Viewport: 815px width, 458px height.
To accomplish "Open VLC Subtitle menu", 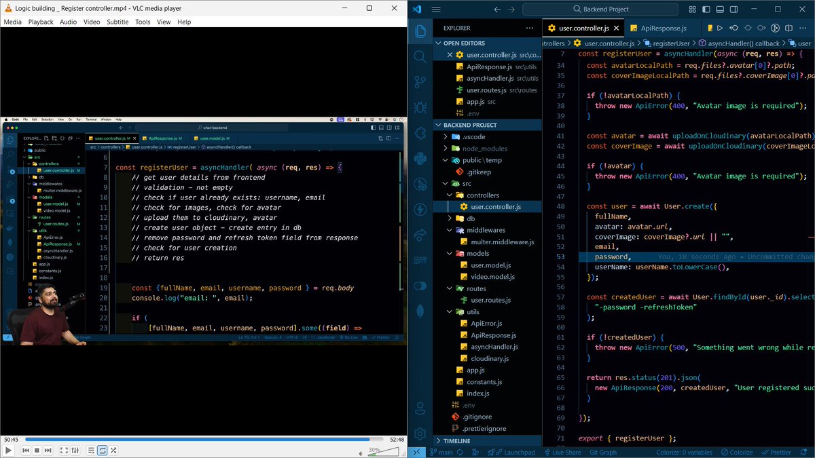I will [117, 22].
